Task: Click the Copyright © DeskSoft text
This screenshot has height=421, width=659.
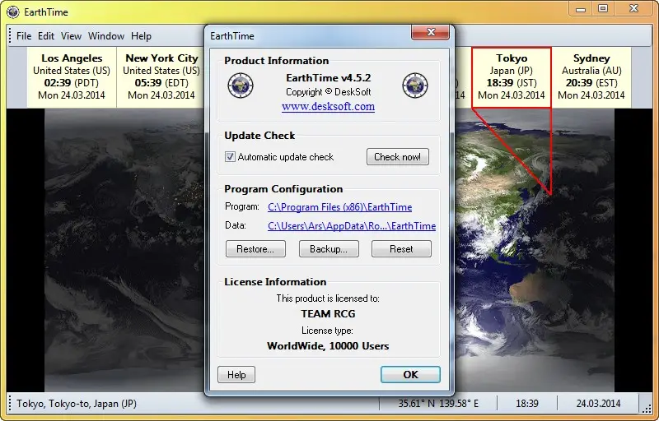Action: 328,92
